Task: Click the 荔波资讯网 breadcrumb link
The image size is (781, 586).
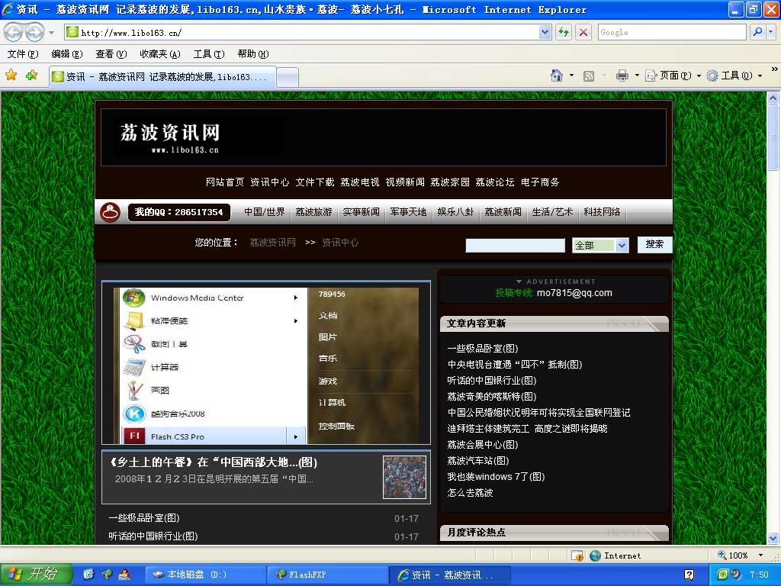Action: click(272, 242)
